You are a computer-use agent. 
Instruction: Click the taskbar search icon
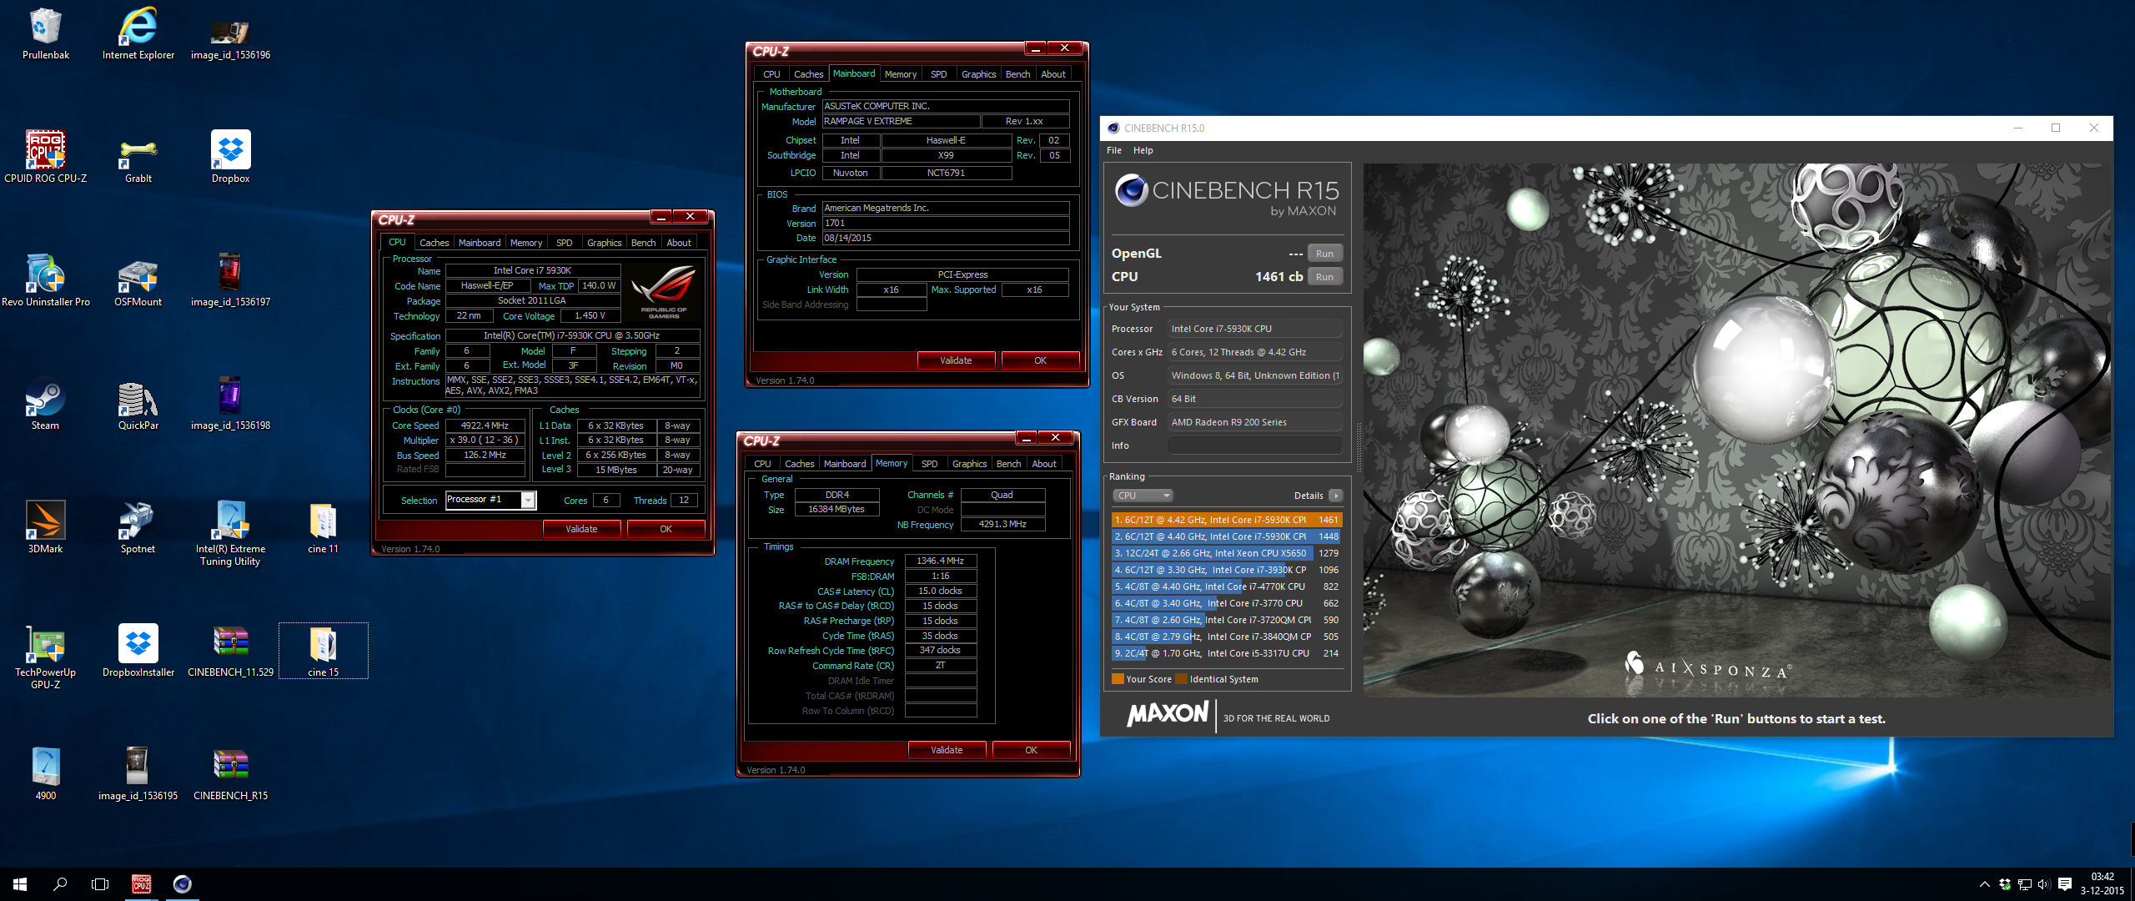(x=60, y=884)
